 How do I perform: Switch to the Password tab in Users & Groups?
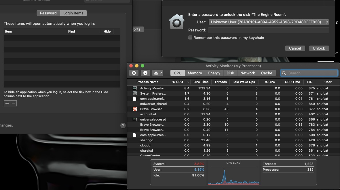click(x=48, y=13)
